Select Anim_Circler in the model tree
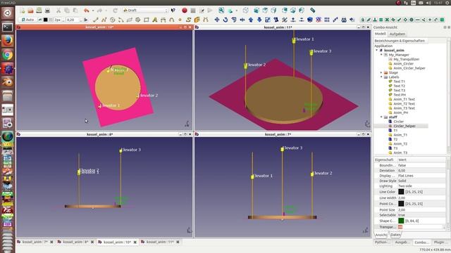Image resolution: width=451 pixels, height=253 pixels. [x=403, y=64]
